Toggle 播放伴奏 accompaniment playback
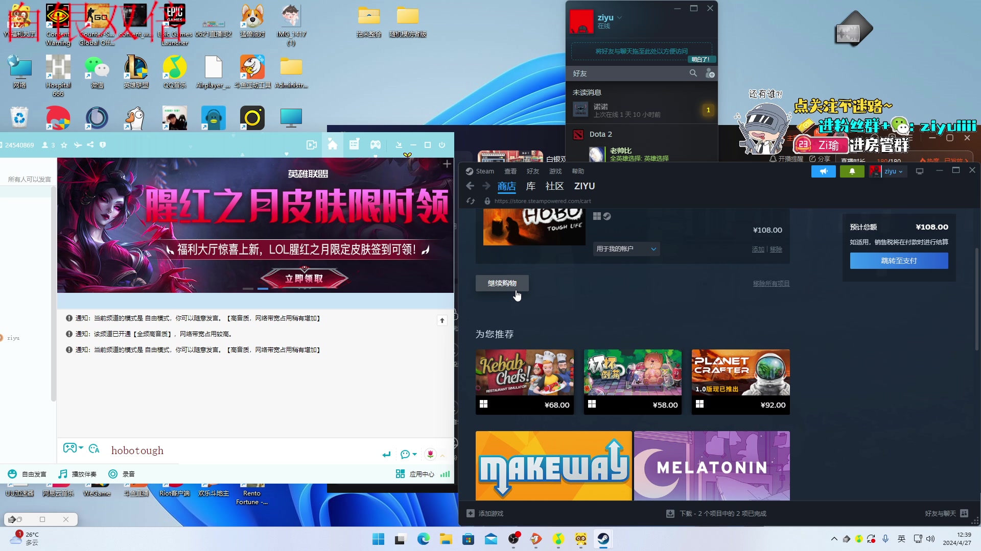This screenshot has width=981, height=551. [x=77, y=474]
